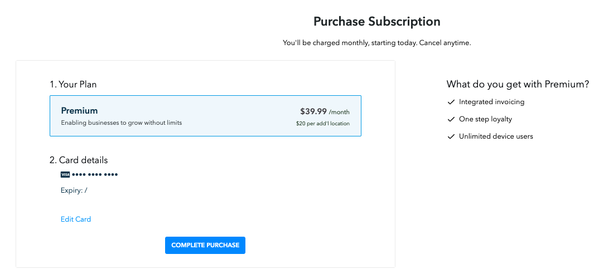This screenshot has height=274, width=594.
Task: Click the Purchase Subscription heading
Action: pos(377,22)
